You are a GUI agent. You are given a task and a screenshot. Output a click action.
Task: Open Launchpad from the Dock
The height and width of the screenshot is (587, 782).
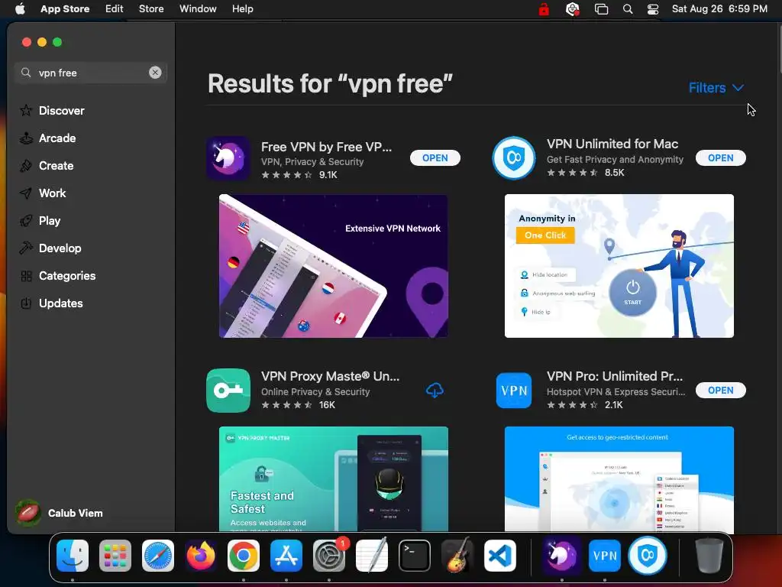pos(115,556)
